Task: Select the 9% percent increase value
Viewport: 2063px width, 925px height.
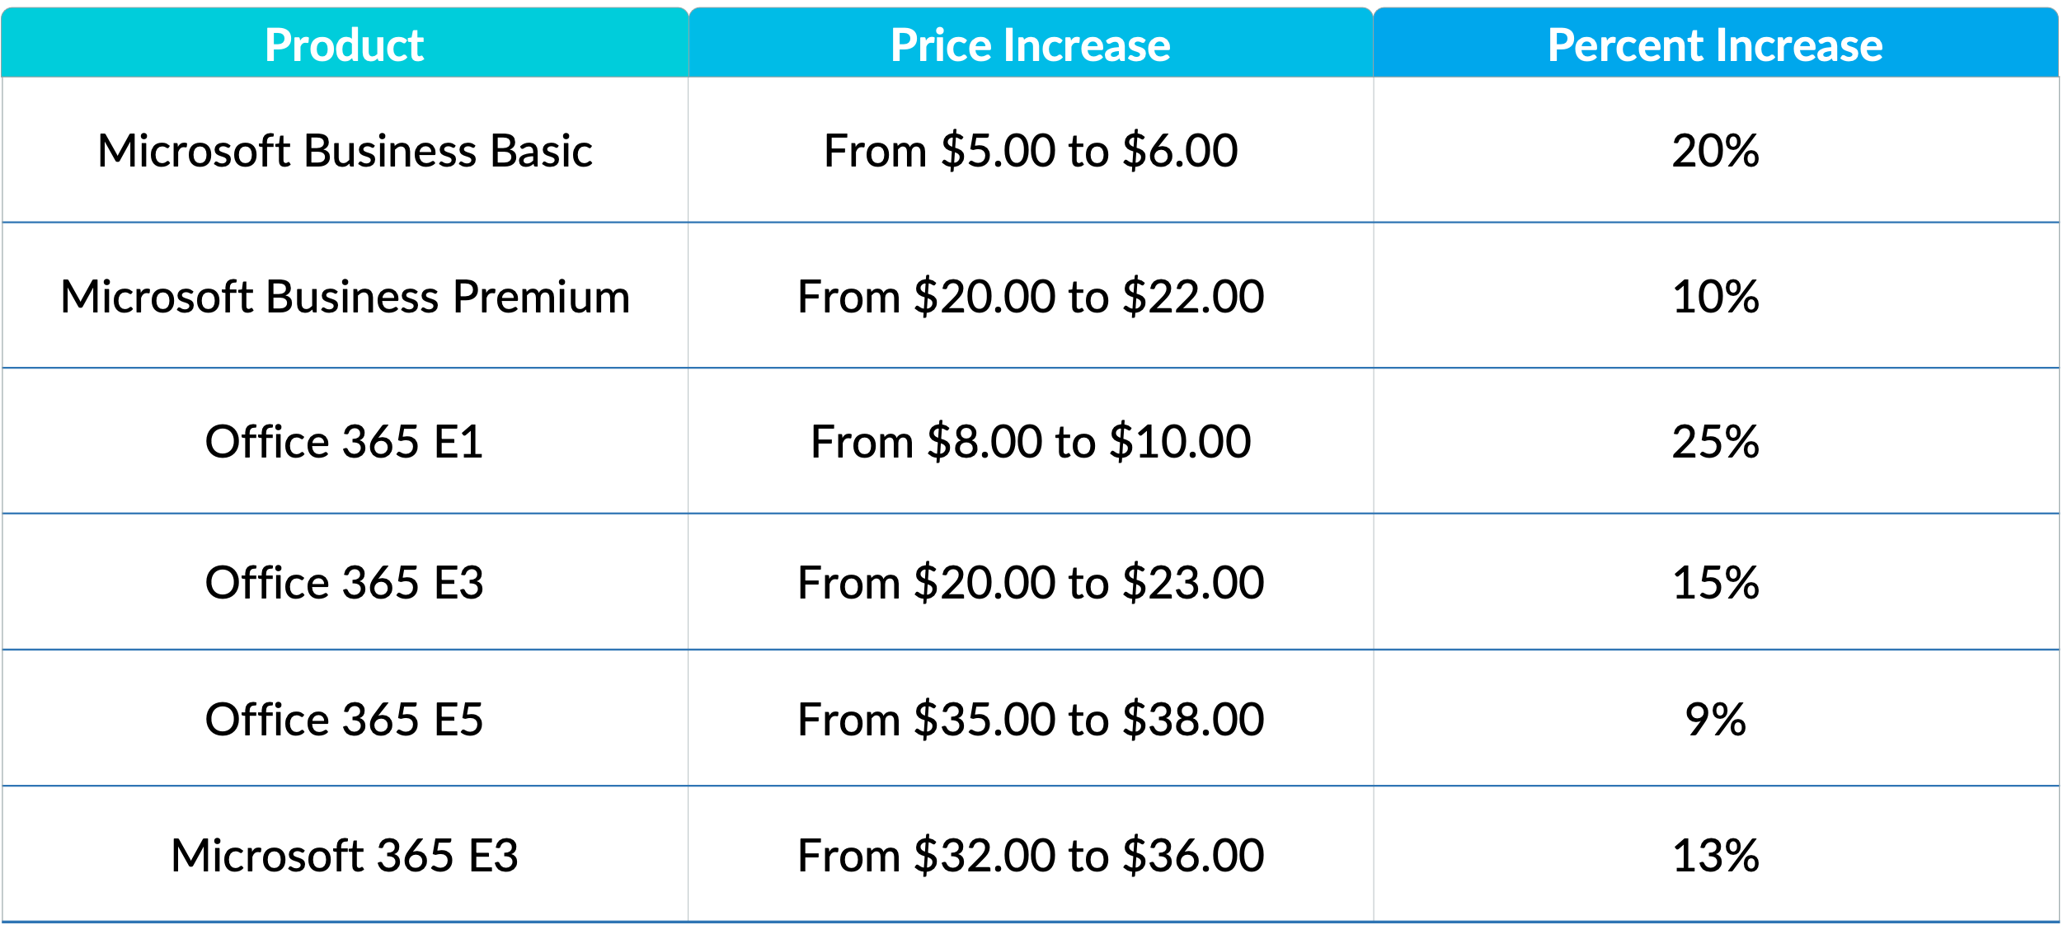Action: 1716,718
